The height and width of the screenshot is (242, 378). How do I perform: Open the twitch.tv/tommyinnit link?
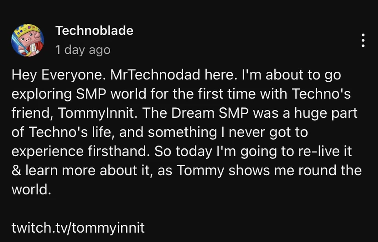78,228
